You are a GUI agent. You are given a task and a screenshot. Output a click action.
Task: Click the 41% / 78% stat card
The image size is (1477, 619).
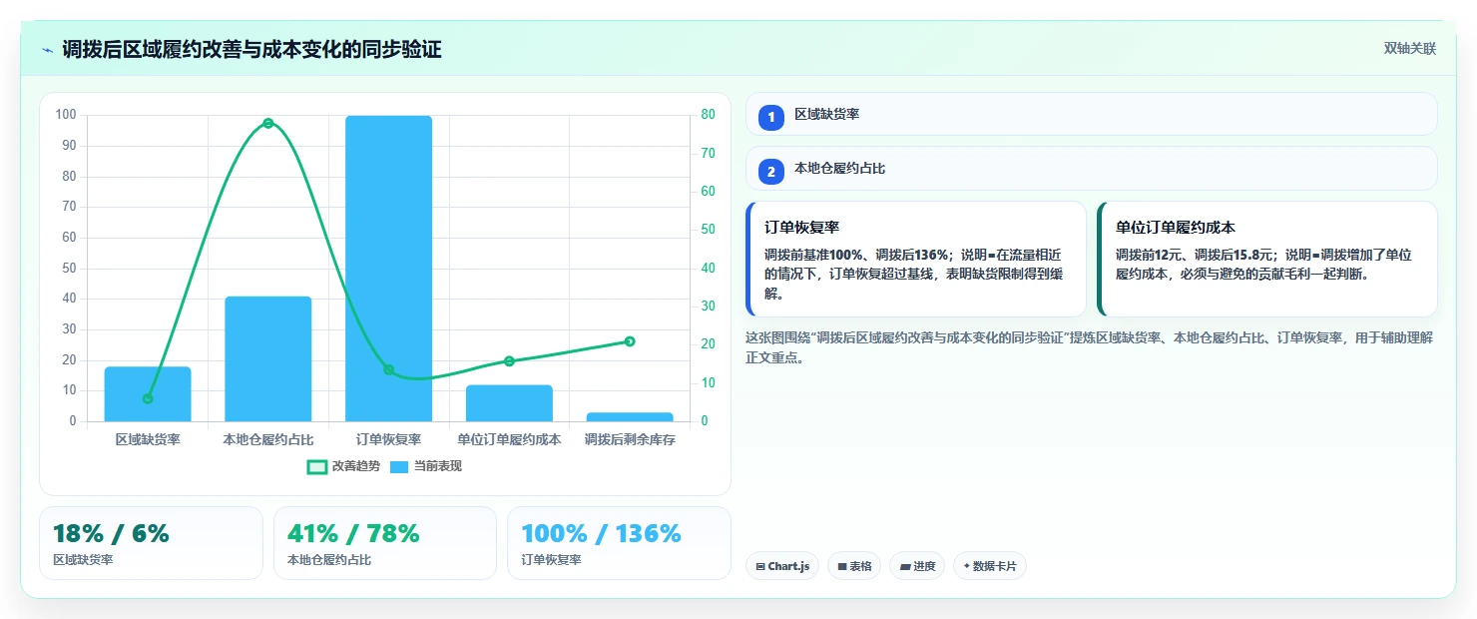tap(385, 543)
